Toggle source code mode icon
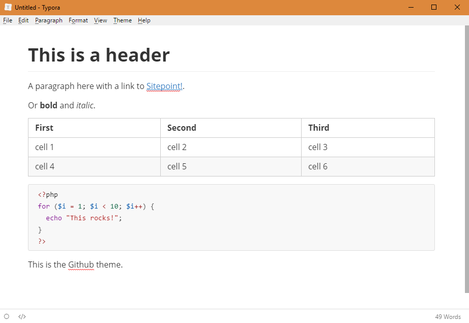Screen dimensions: 469x323 point(22,316)
